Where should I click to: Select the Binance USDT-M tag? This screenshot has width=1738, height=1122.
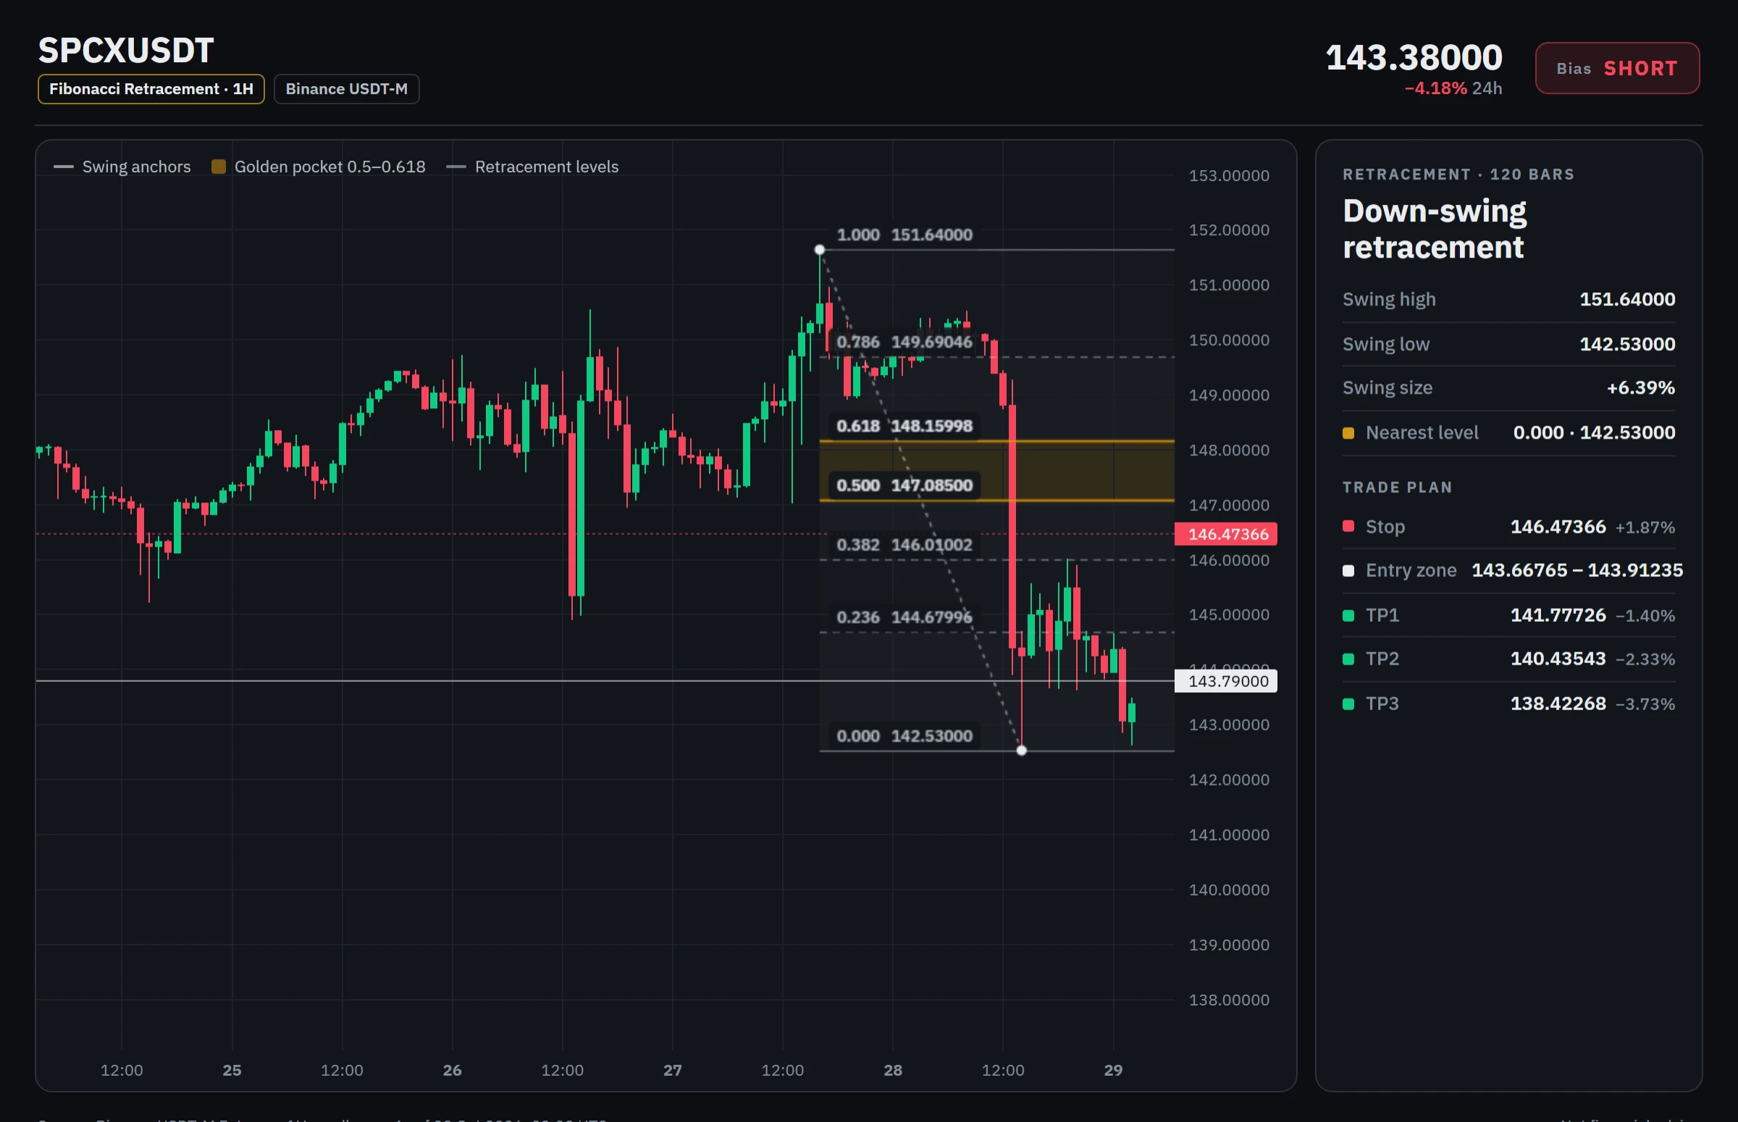(347, 89)
